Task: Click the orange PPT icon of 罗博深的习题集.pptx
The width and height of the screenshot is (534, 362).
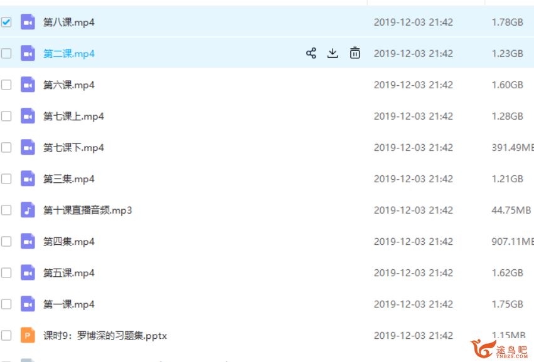Action: point(28,336)
